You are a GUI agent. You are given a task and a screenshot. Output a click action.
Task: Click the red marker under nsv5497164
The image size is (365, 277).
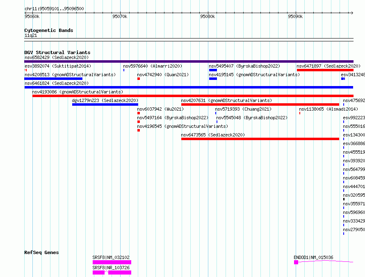(139, 122)
